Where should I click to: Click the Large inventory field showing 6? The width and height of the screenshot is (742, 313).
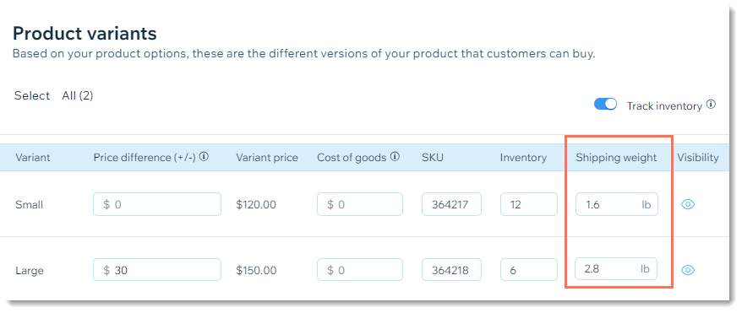[529, 270]
